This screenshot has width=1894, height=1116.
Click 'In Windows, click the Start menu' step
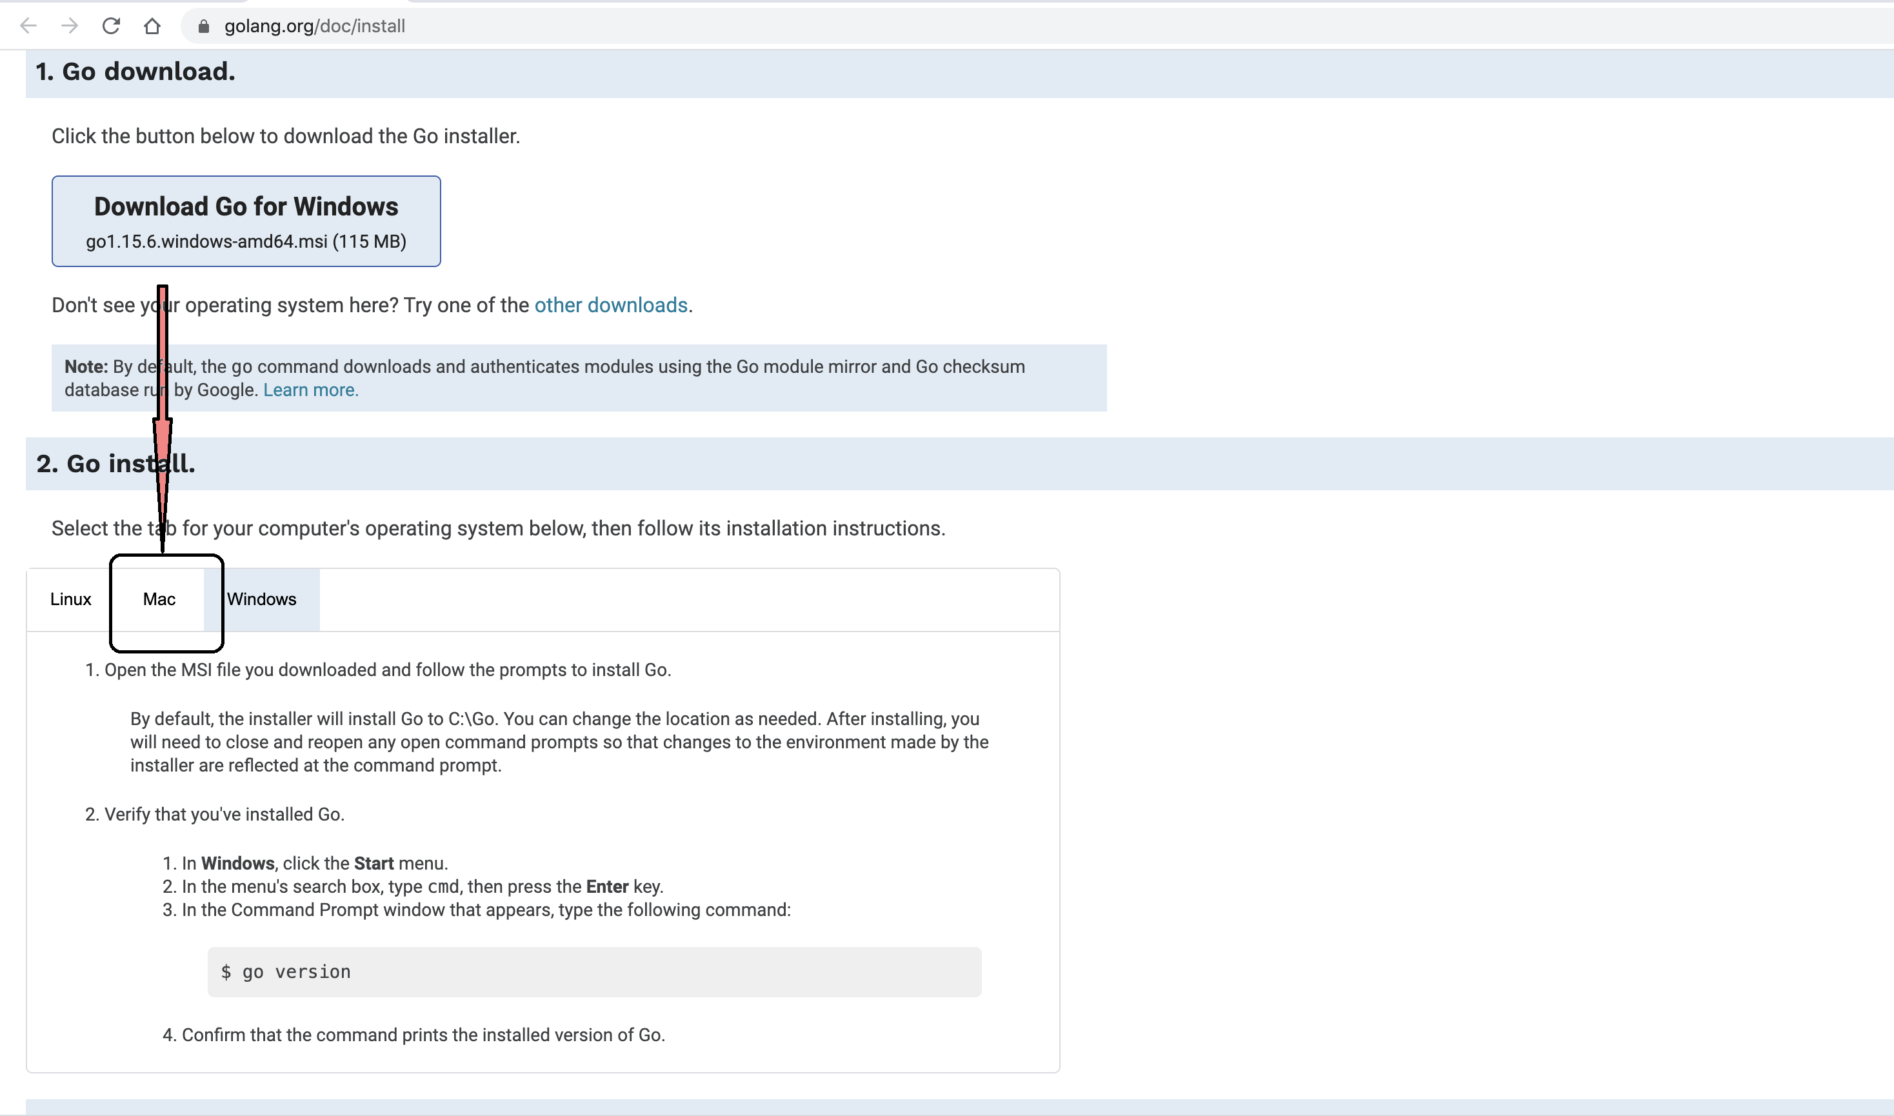coord(315,863)
